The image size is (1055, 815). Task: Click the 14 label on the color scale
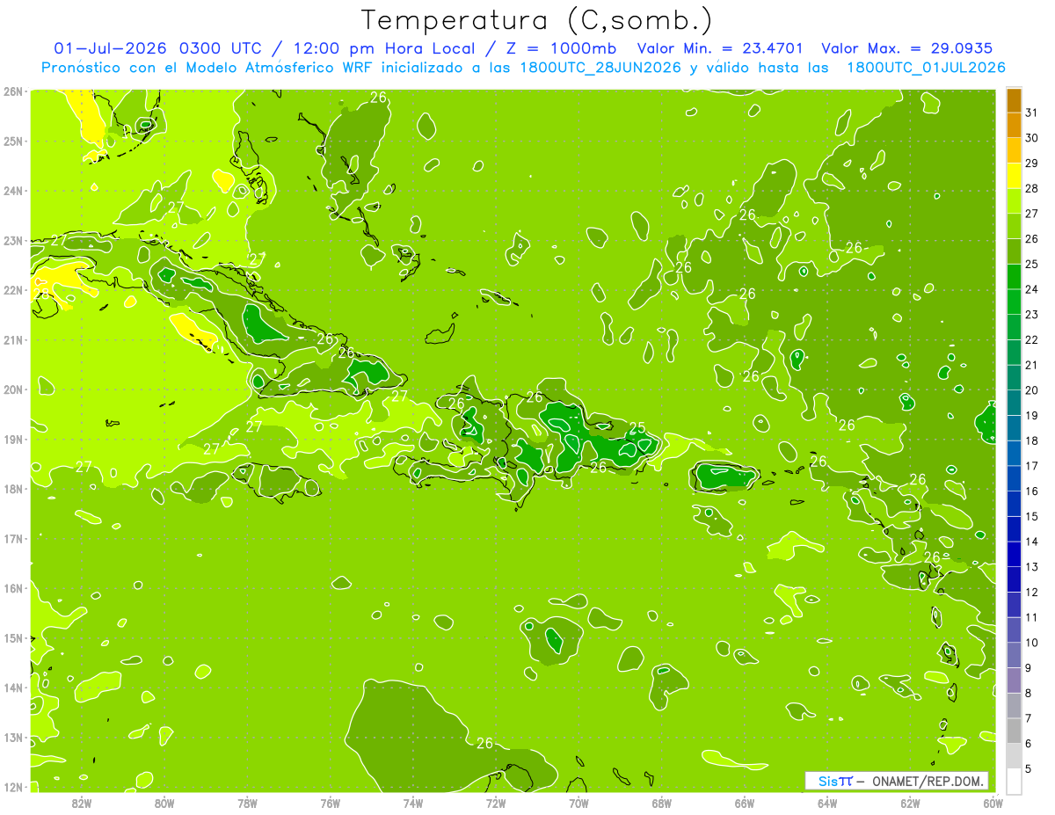pyautogui.click(x=1032, y=542)
